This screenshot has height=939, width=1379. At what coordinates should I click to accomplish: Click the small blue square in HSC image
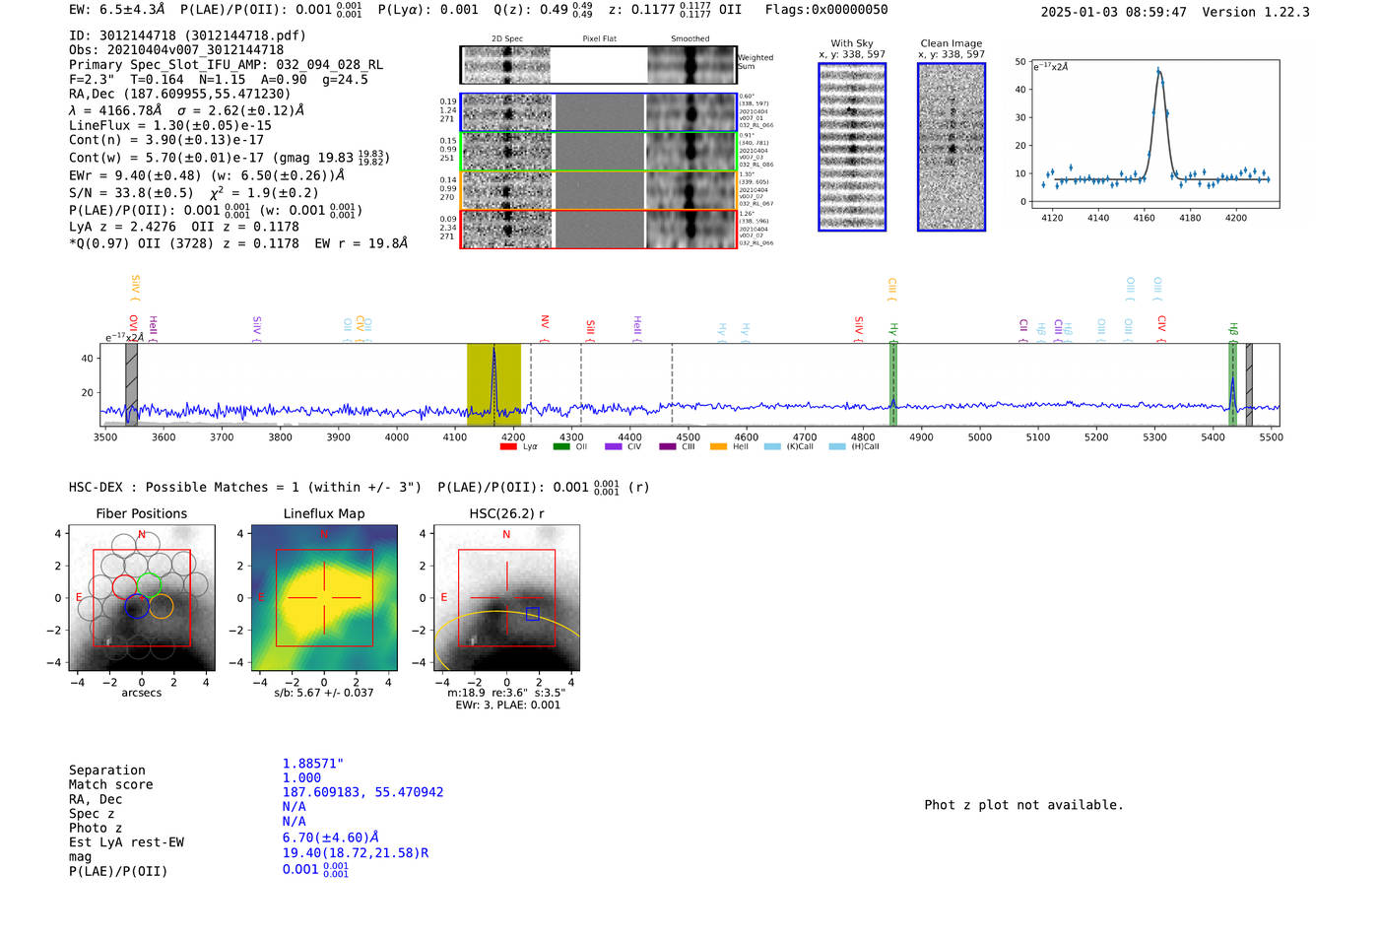click(x=532, y=614)
